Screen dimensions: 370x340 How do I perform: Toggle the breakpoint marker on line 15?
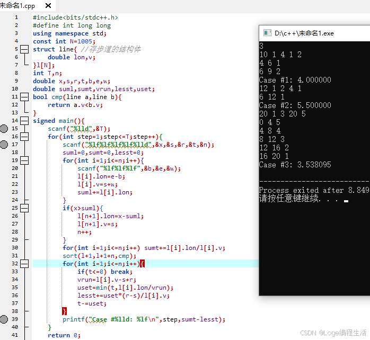[4, 129]
